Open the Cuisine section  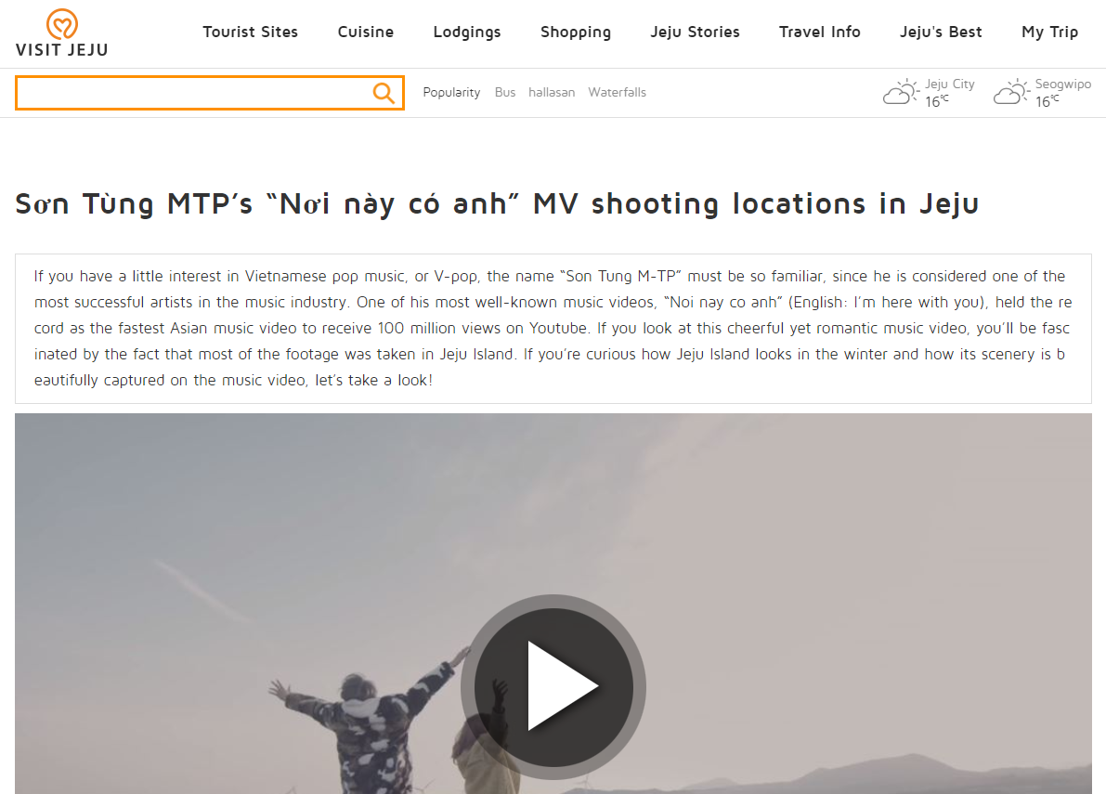click(x=365, y=32)
